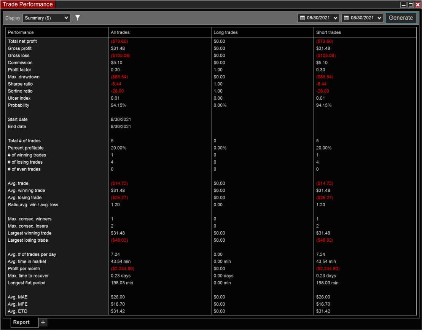422x330 pixels.
Task: Click the calendar icon of the end date
Action: (346, 18)
